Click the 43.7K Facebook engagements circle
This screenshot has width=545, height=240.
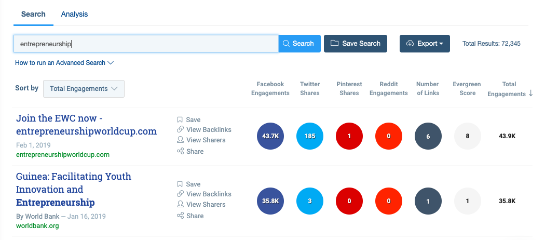click(x=270, y=136)
